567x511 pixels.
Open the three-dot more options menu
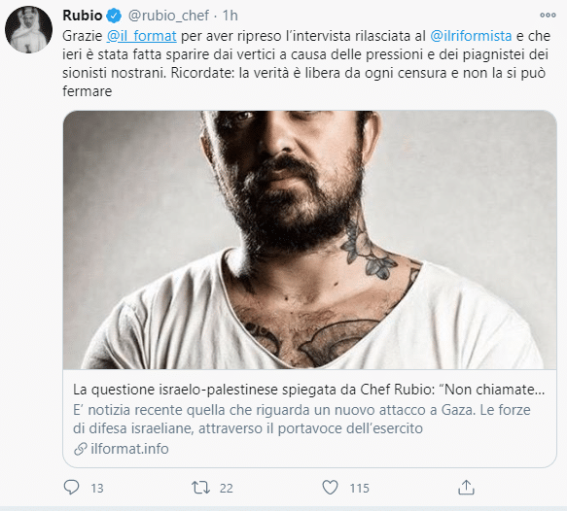548,16
